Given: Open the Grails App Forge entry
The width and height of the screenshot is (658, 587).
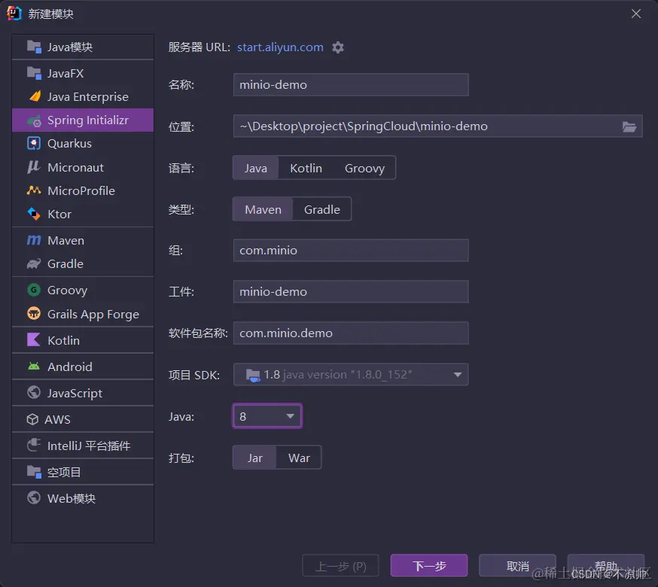Looking at the screenshot, I should [x=83, y=314].
